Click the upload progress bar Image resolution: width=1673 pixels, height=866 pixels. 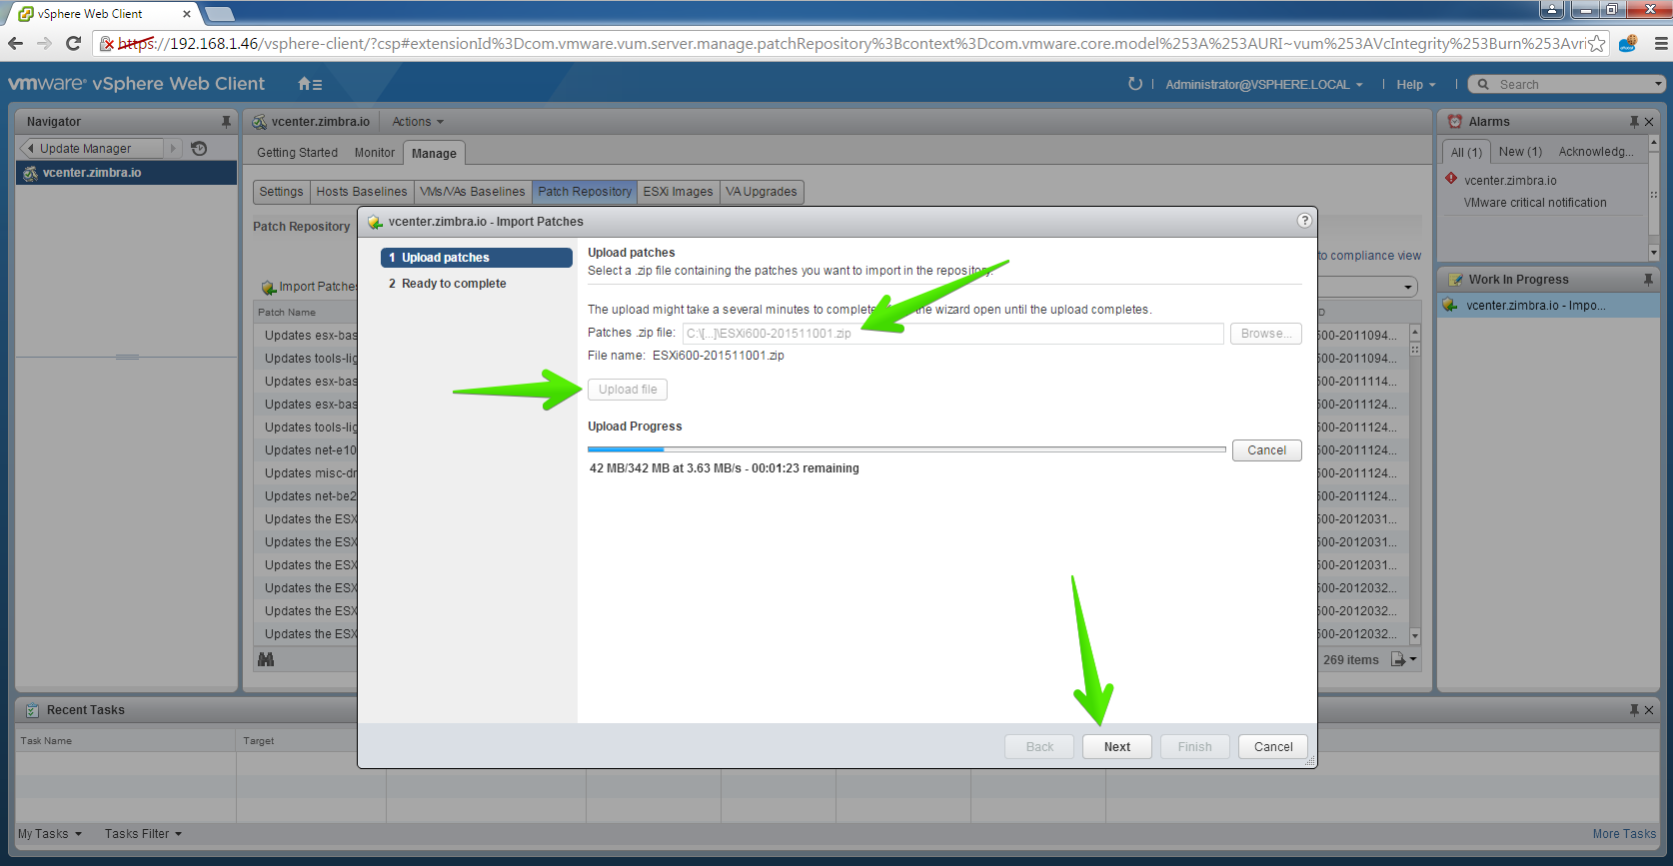pos(906,449)
